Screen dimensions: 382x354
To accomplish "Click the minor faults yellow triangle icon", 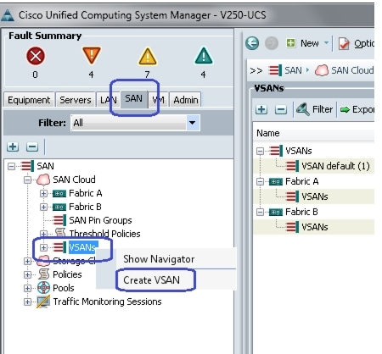I will pos(148,56).
